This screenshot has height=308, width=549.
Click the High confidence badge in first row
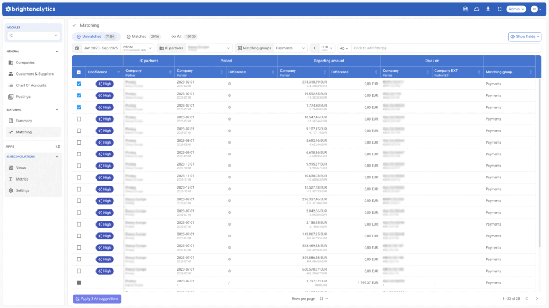105,84
